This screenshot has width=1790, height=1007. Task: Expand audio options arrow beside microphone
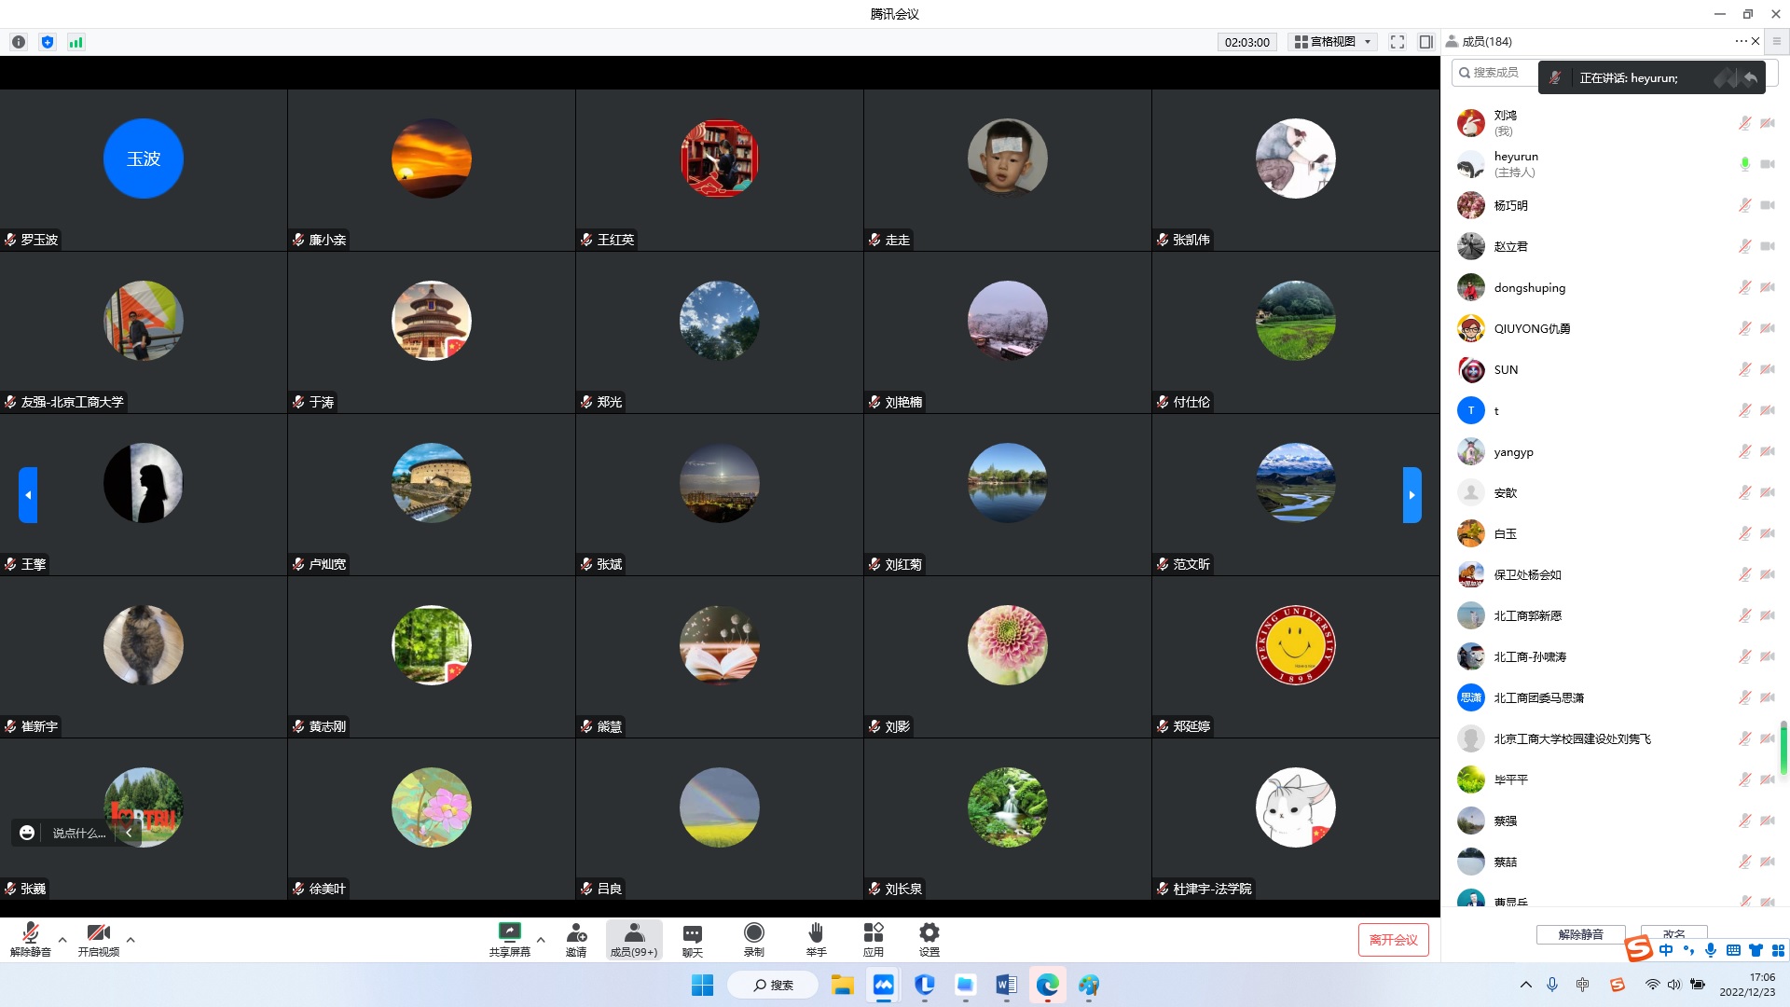coord(62,940)
